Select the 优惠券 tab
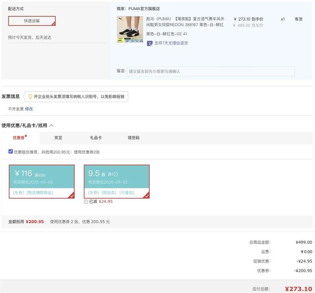Image resolution: width=315 pixels, height=293 pixels. 19,138
